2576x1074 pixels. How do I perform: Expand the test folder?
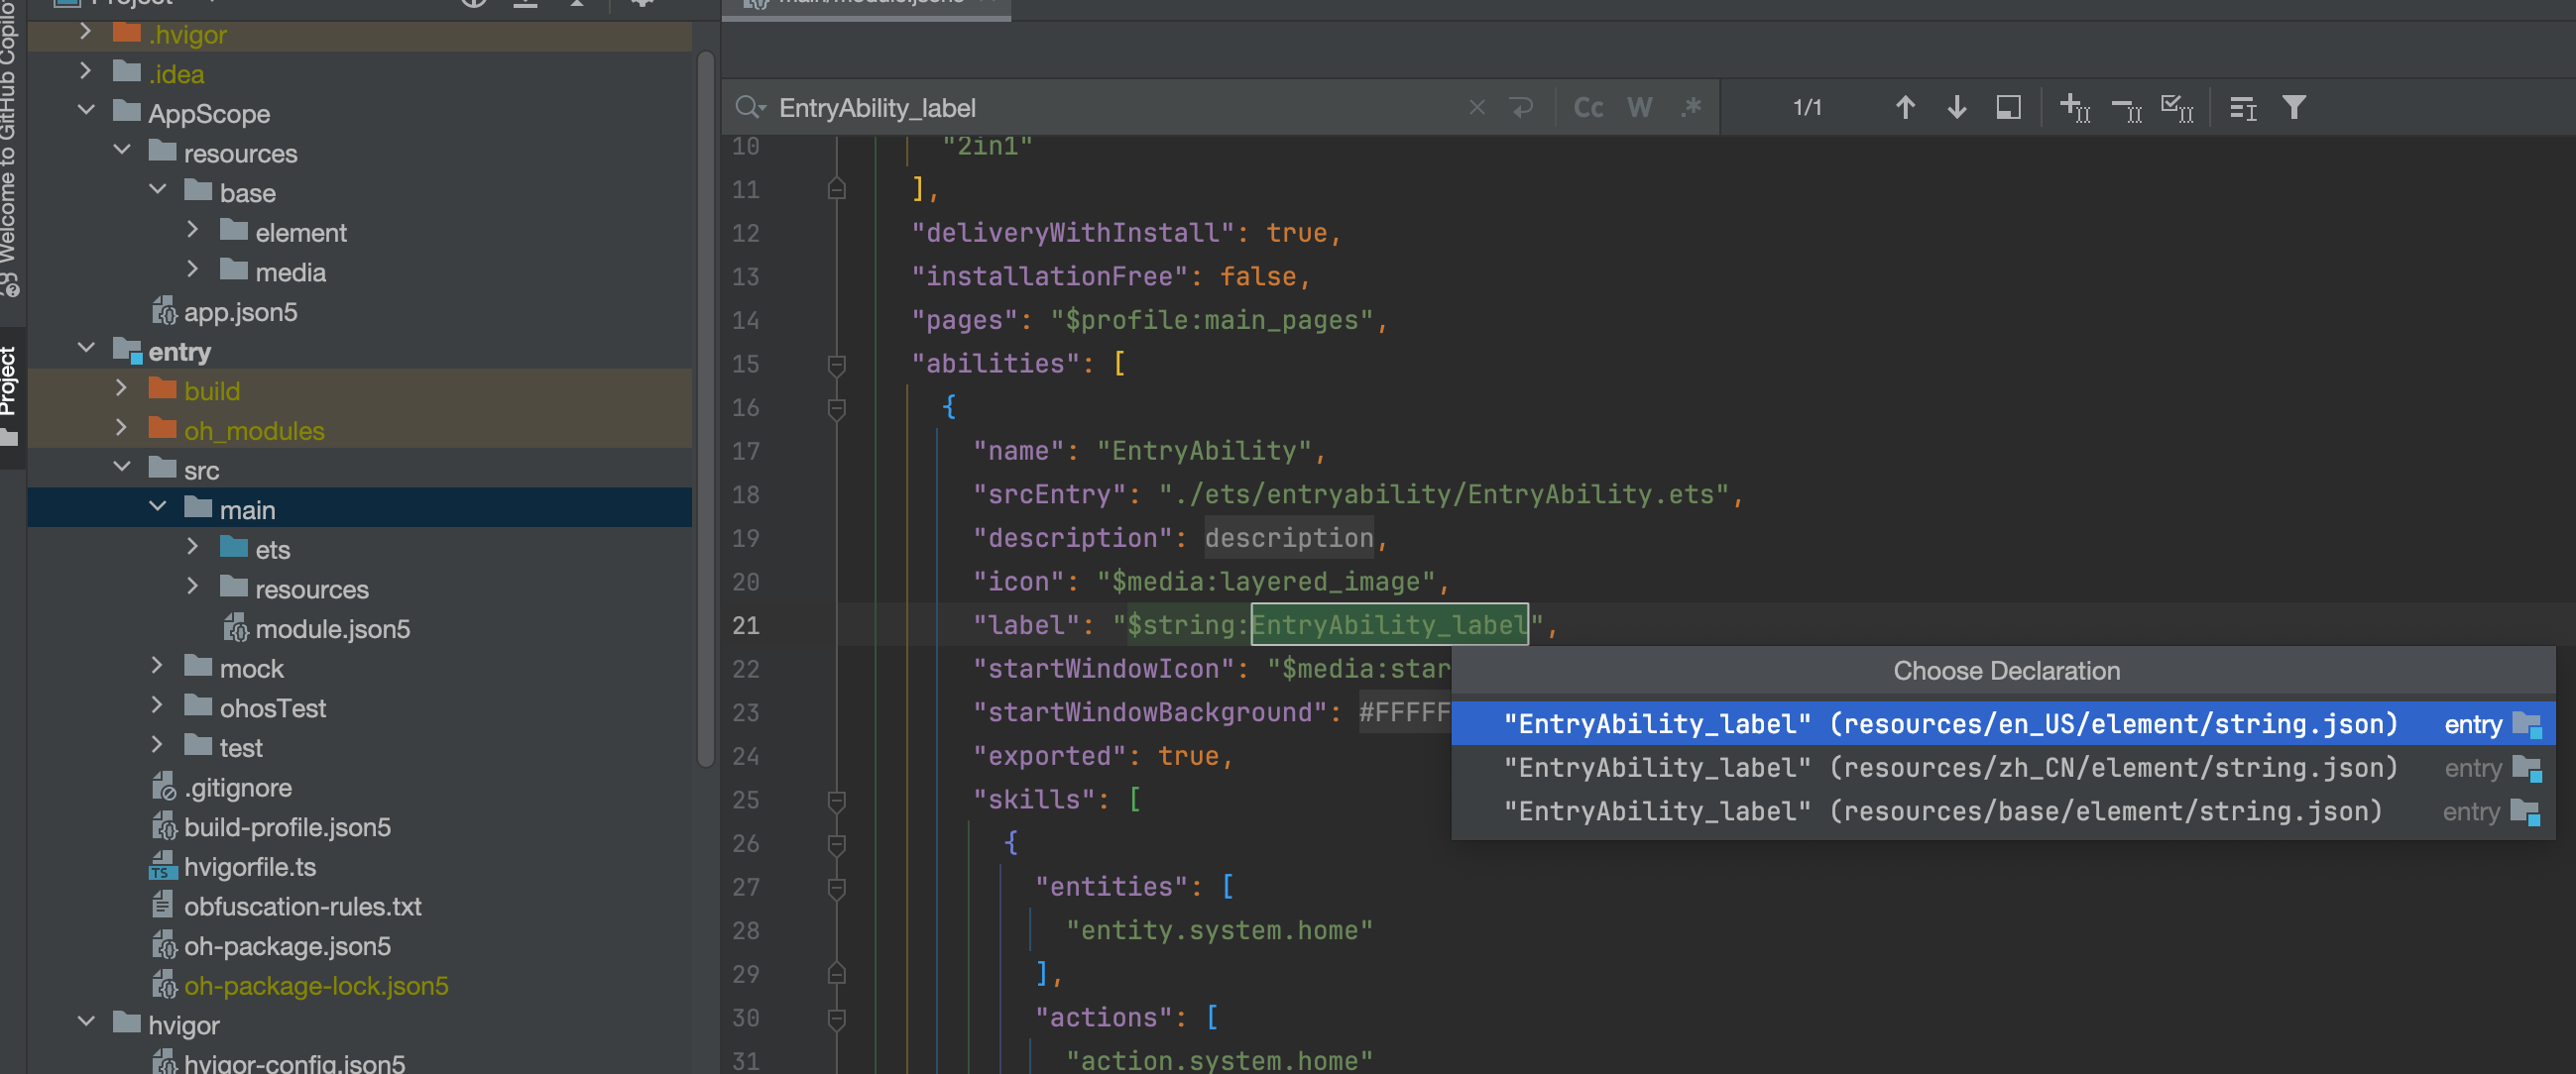157,745
